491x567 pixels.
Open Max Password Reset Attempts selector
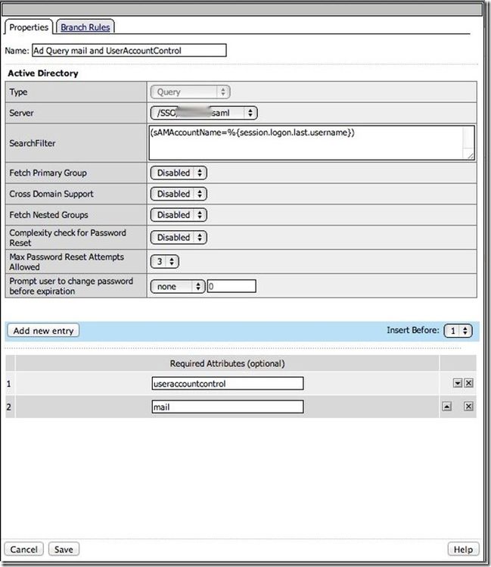(165, 261)
